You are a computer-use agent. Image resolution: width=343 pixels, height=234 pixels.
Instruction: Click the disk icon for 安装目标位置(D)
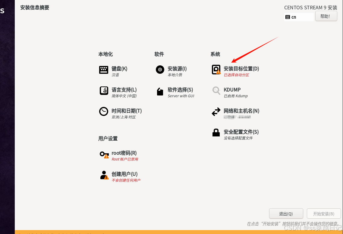pos(216,70)
